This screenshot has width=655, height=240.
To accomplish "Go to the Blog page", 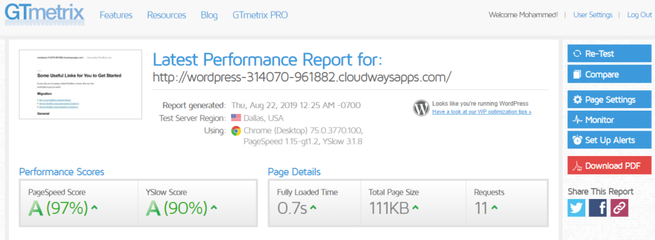I will [x=209, y=15].
